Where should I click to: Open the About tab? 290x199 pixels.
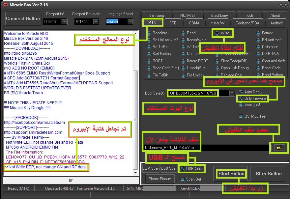(x=275, y=15)
